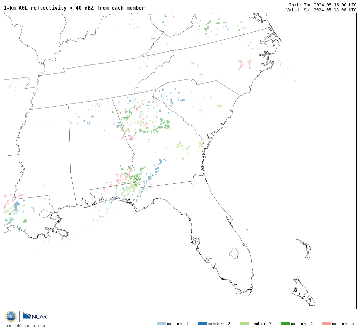This screenshot has height=330, width=360.
Task: Click the member 5 pink swatch
Action: [326, 324]
